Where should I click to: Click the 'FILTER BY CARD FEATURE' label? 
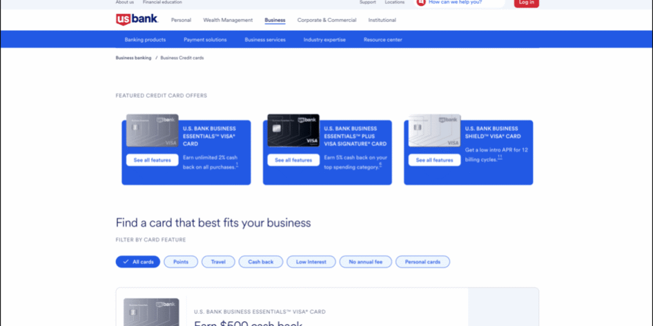[150, 240]
